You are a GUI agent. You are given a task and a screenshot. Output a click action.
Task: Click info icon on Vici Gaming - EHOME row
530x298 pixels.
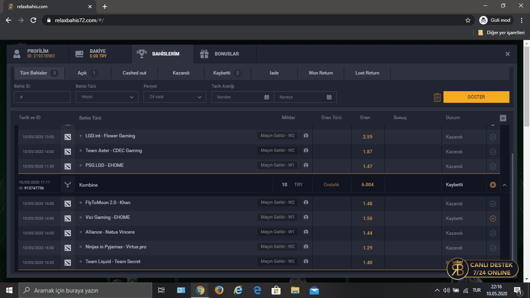306,217
